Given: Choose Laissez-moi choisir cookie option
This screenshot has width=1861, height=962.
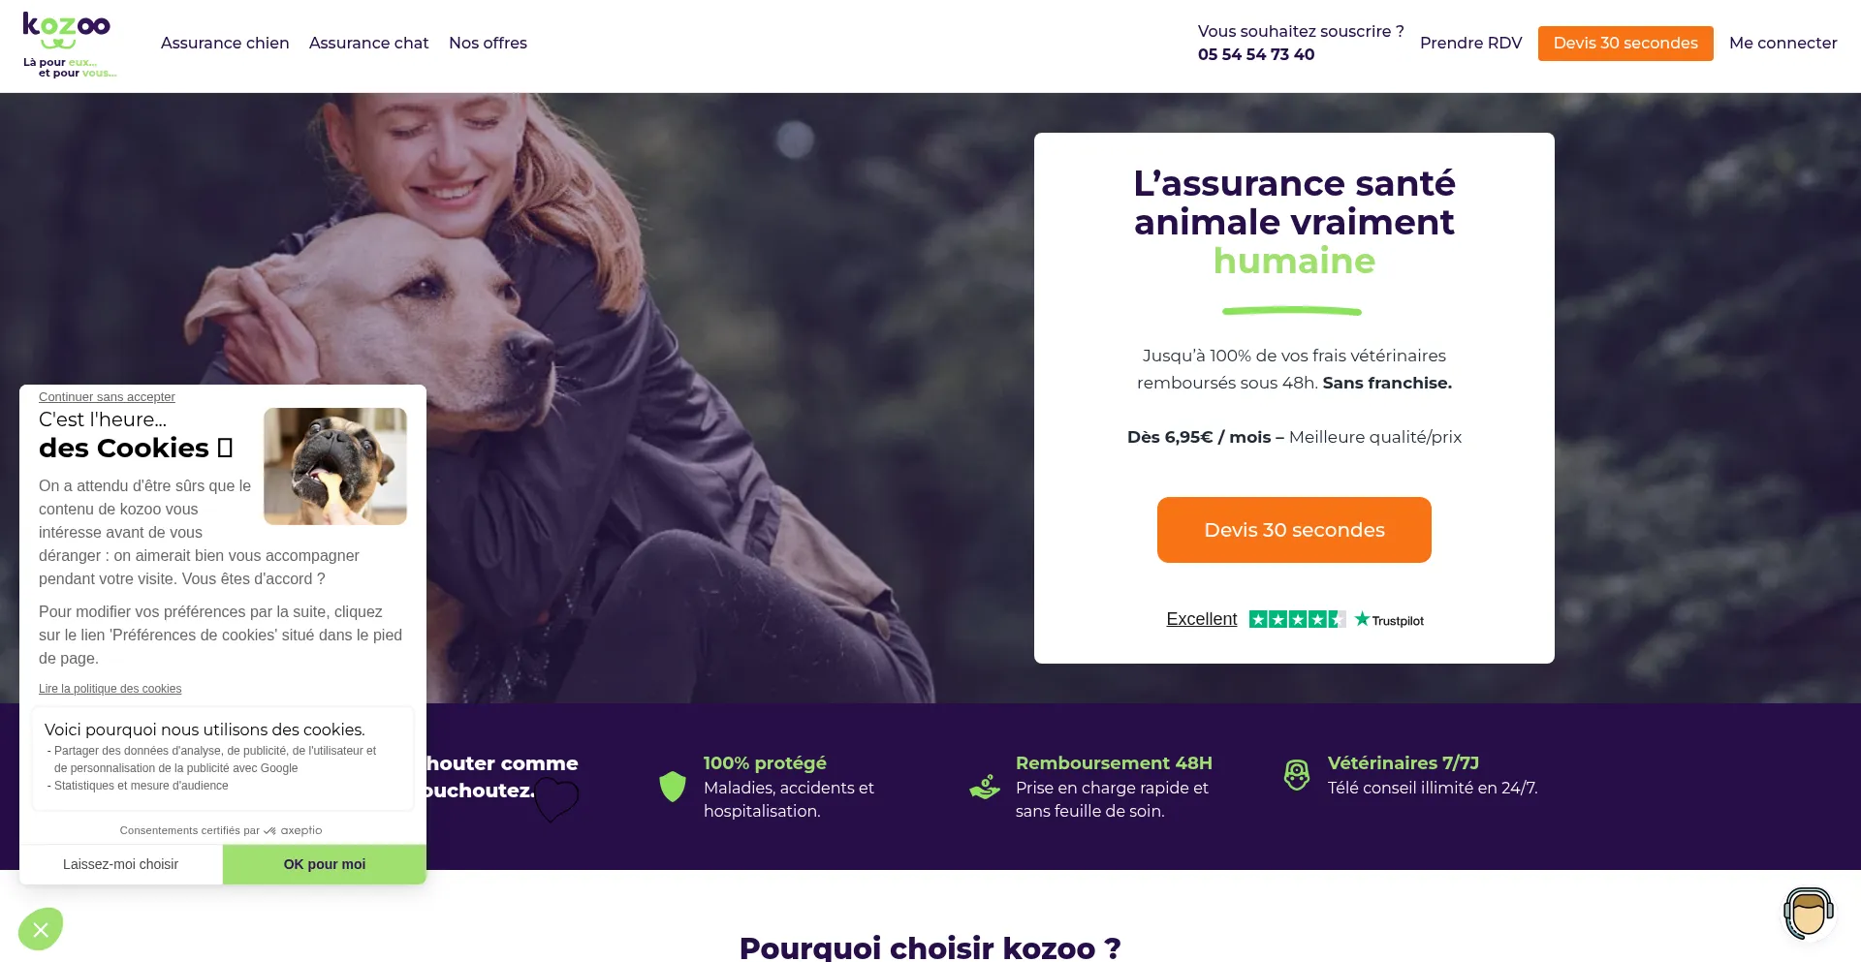Looking at the screenshot, I should [121, 864].
